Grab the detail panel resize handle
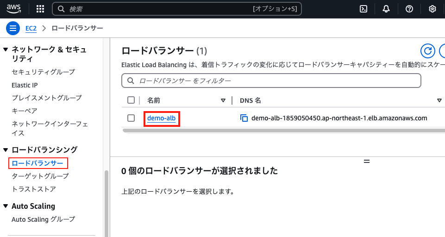Screen dimensions: 445x237 [x=367, y=161]
